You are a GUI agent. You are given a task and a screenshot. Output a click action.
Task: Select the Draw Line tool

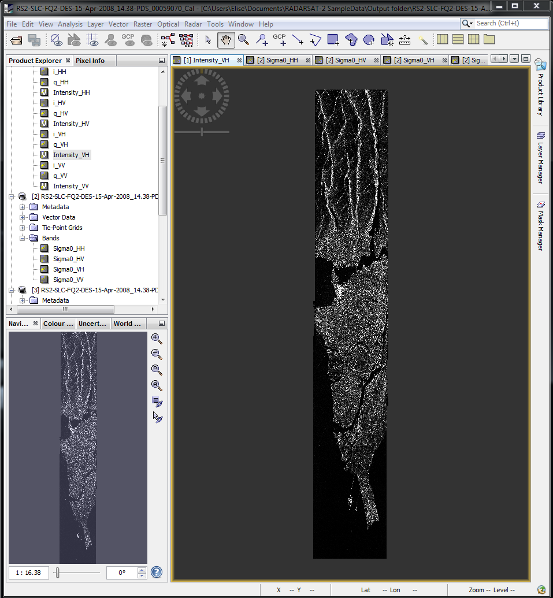coord(297,40)
